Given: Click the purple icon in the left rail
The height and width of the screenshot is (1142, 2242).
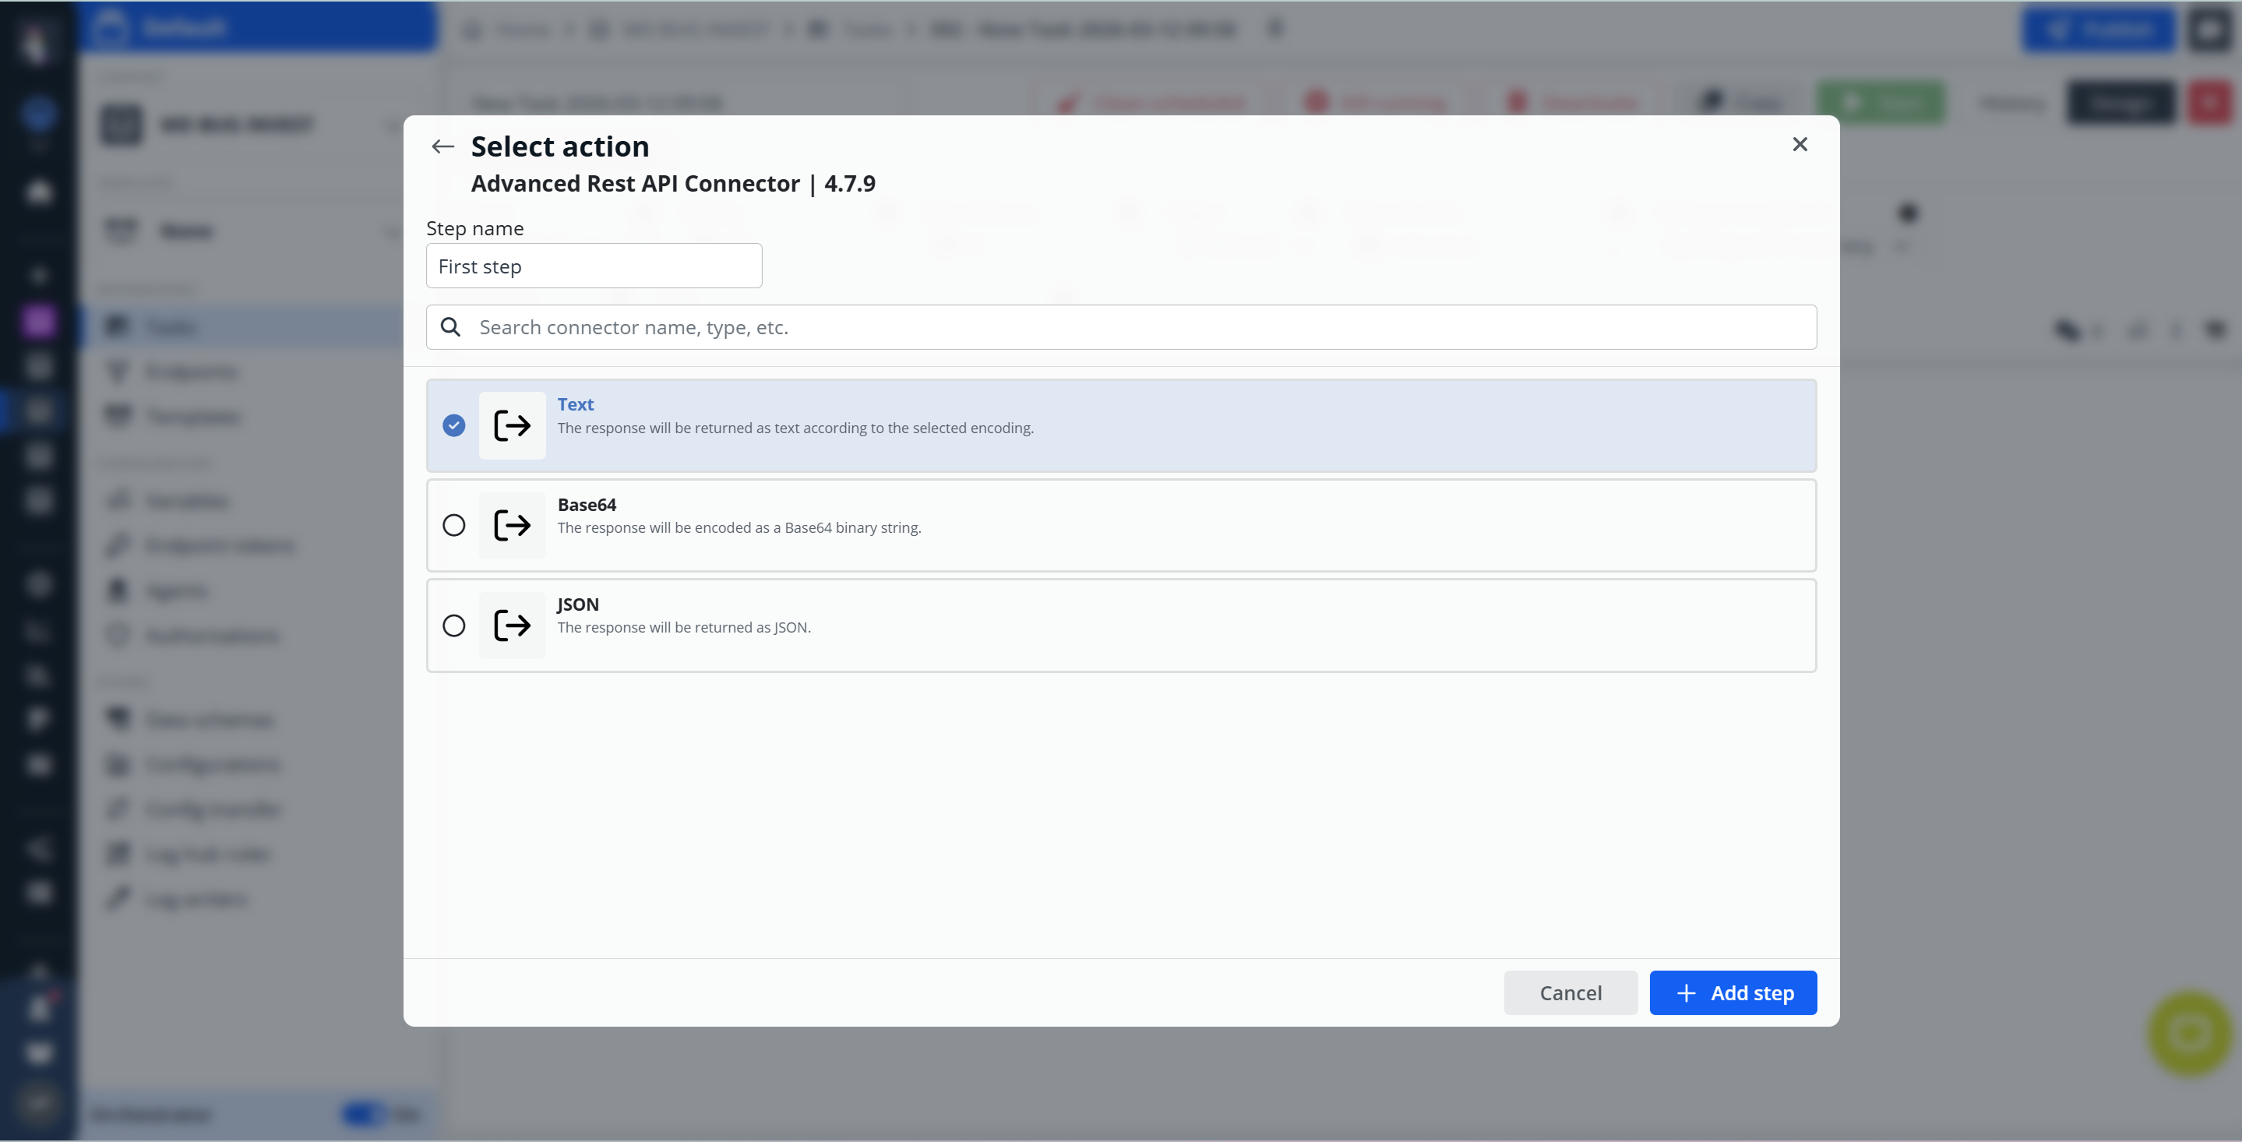Looking at the screenshot, I should point(38,321).
